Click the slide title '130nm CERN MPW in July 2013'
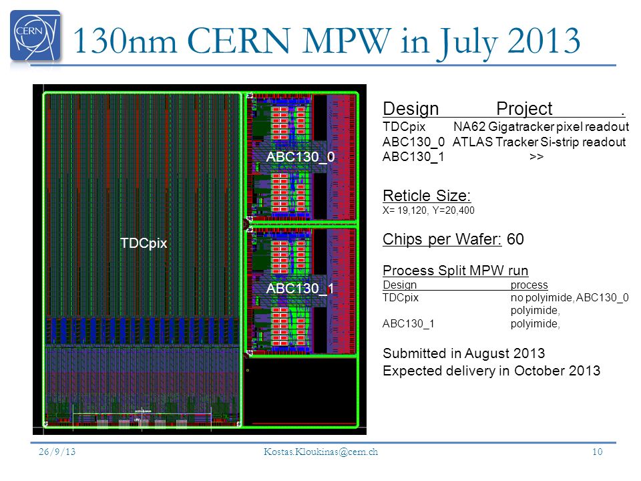Image resolution: width=641 pixels, height=481 pixels. click(x=327, y=41)
